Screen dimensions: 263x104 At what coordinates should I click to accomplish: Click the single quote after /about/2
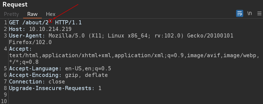click(x=50, y=21)
